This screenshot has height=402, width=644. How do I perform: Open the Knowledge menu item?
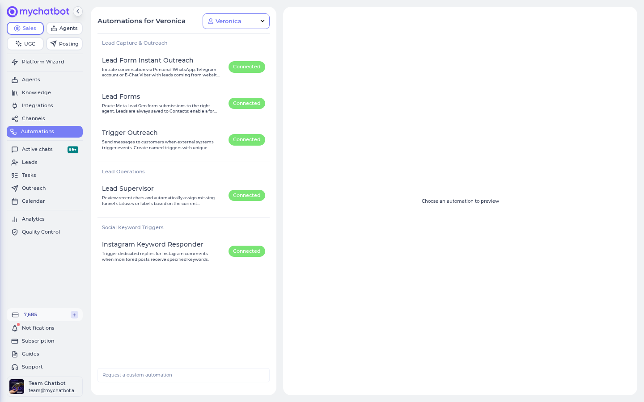point(45,93)
